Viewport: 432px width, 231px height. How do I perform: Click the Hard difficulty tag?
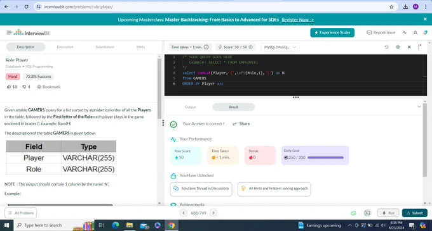[13, 77]
